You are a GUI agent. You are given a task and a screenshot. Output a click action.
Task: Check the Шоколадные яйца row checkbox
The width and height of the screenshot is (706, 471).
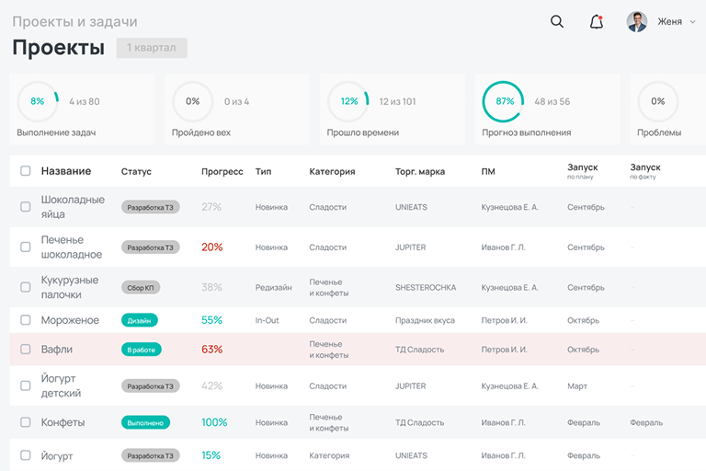pyautogui.click(x=26, y=207)
